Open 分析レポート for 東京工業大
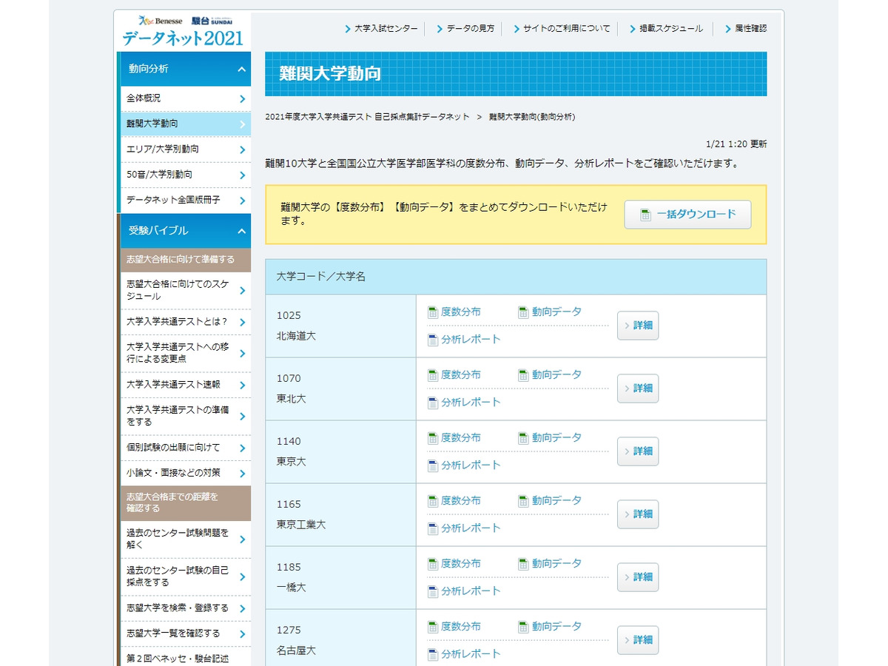The height and width of the screenshot is (666, 888). coord(465,528)
